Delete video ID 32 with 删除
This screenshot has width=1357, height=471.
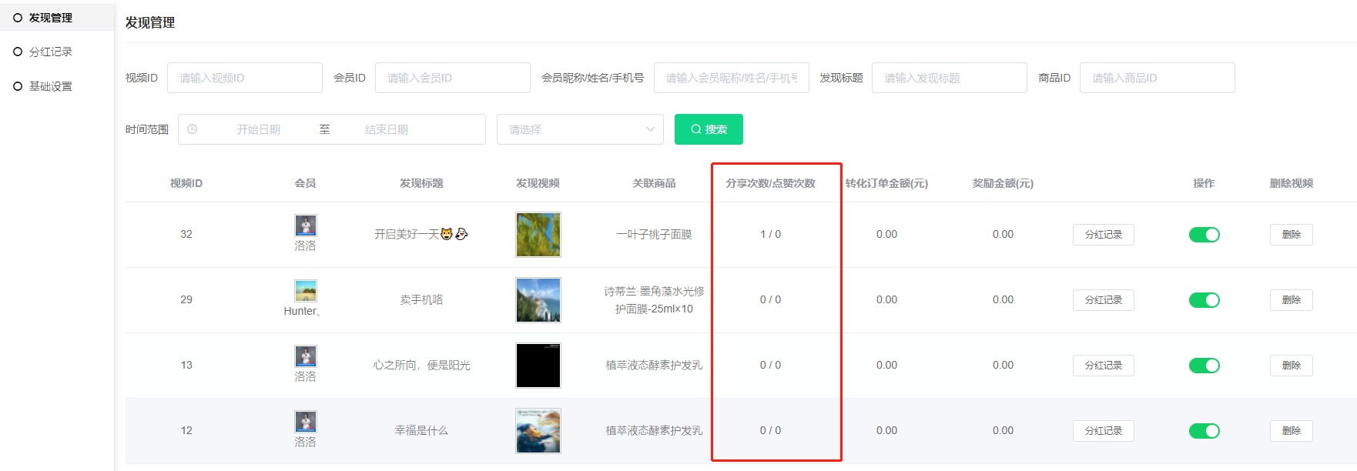tap(1292, 235)
